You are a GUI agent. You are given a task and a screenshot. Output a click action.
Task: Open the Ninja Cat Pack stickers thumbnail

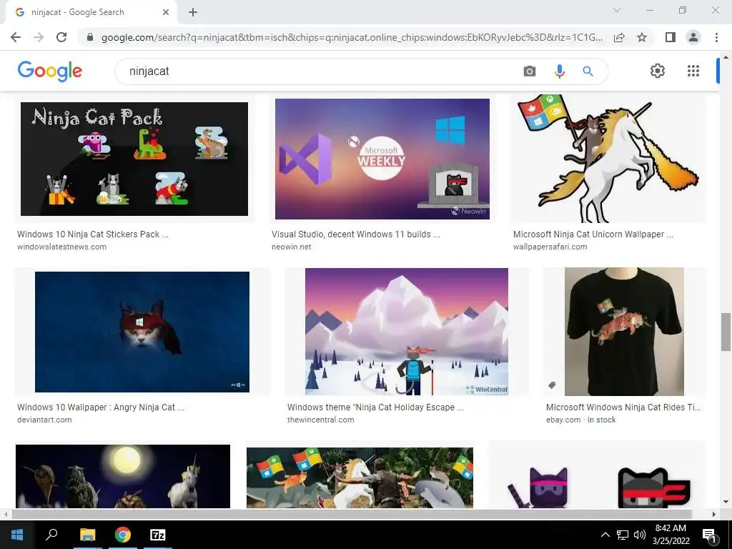(134, 159)
